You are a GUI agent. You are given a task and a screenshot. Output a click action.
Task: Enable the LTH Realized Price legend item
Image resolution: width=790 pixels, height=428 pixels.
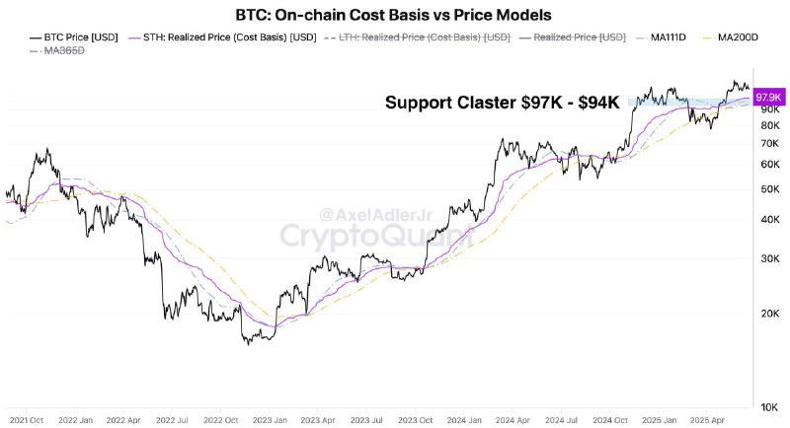pyautogui.click(x=418, y=37)
